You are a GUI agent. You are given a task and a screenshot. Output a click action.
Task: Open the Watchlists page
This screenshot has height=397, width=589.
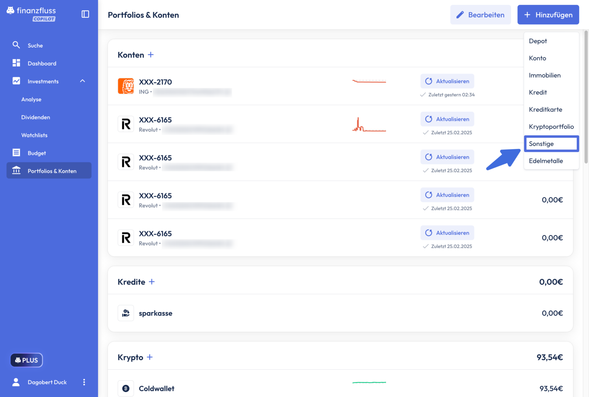coord(34,135)
